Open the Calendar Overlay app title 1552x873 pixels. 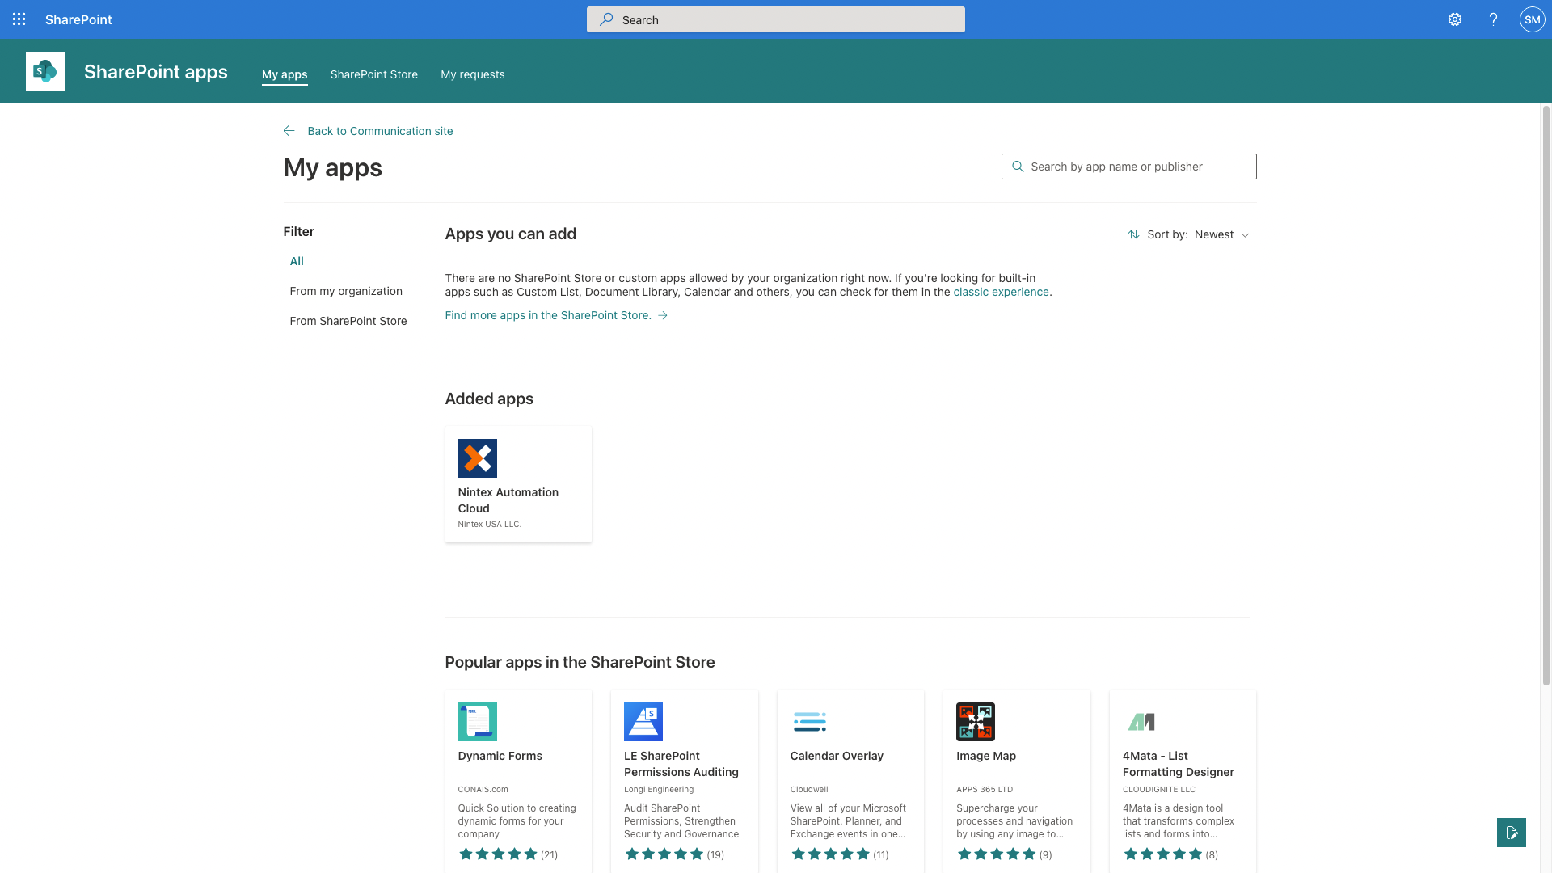click(837, 756)
